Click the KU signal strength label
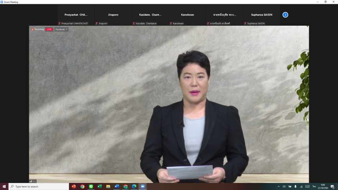 [33, 181]
